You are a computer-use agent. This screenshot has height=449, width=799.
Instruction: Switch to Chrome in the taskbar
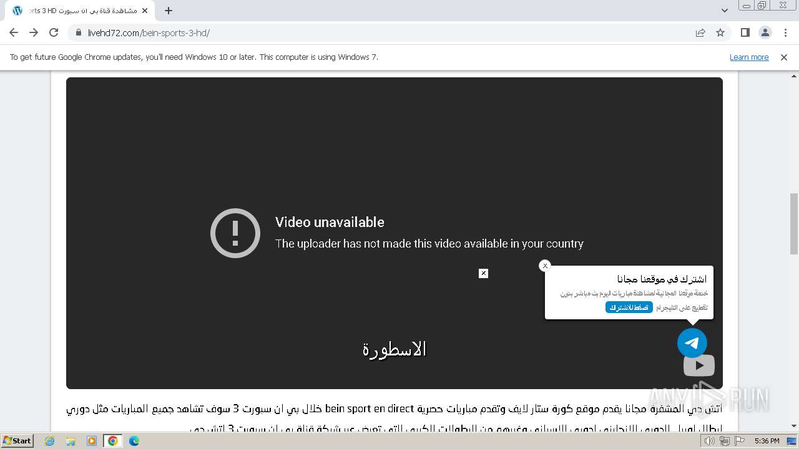pos(113,441)
